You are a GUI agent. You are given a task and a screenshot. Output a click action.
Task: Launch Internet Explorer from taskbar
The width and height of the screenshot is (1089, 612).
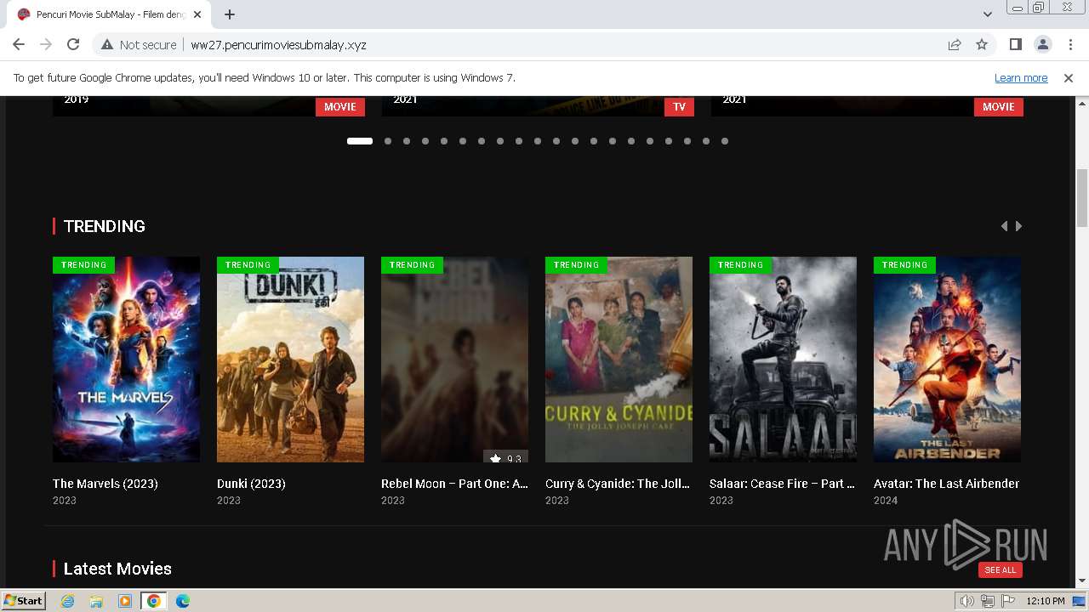[x=68, y=601]
